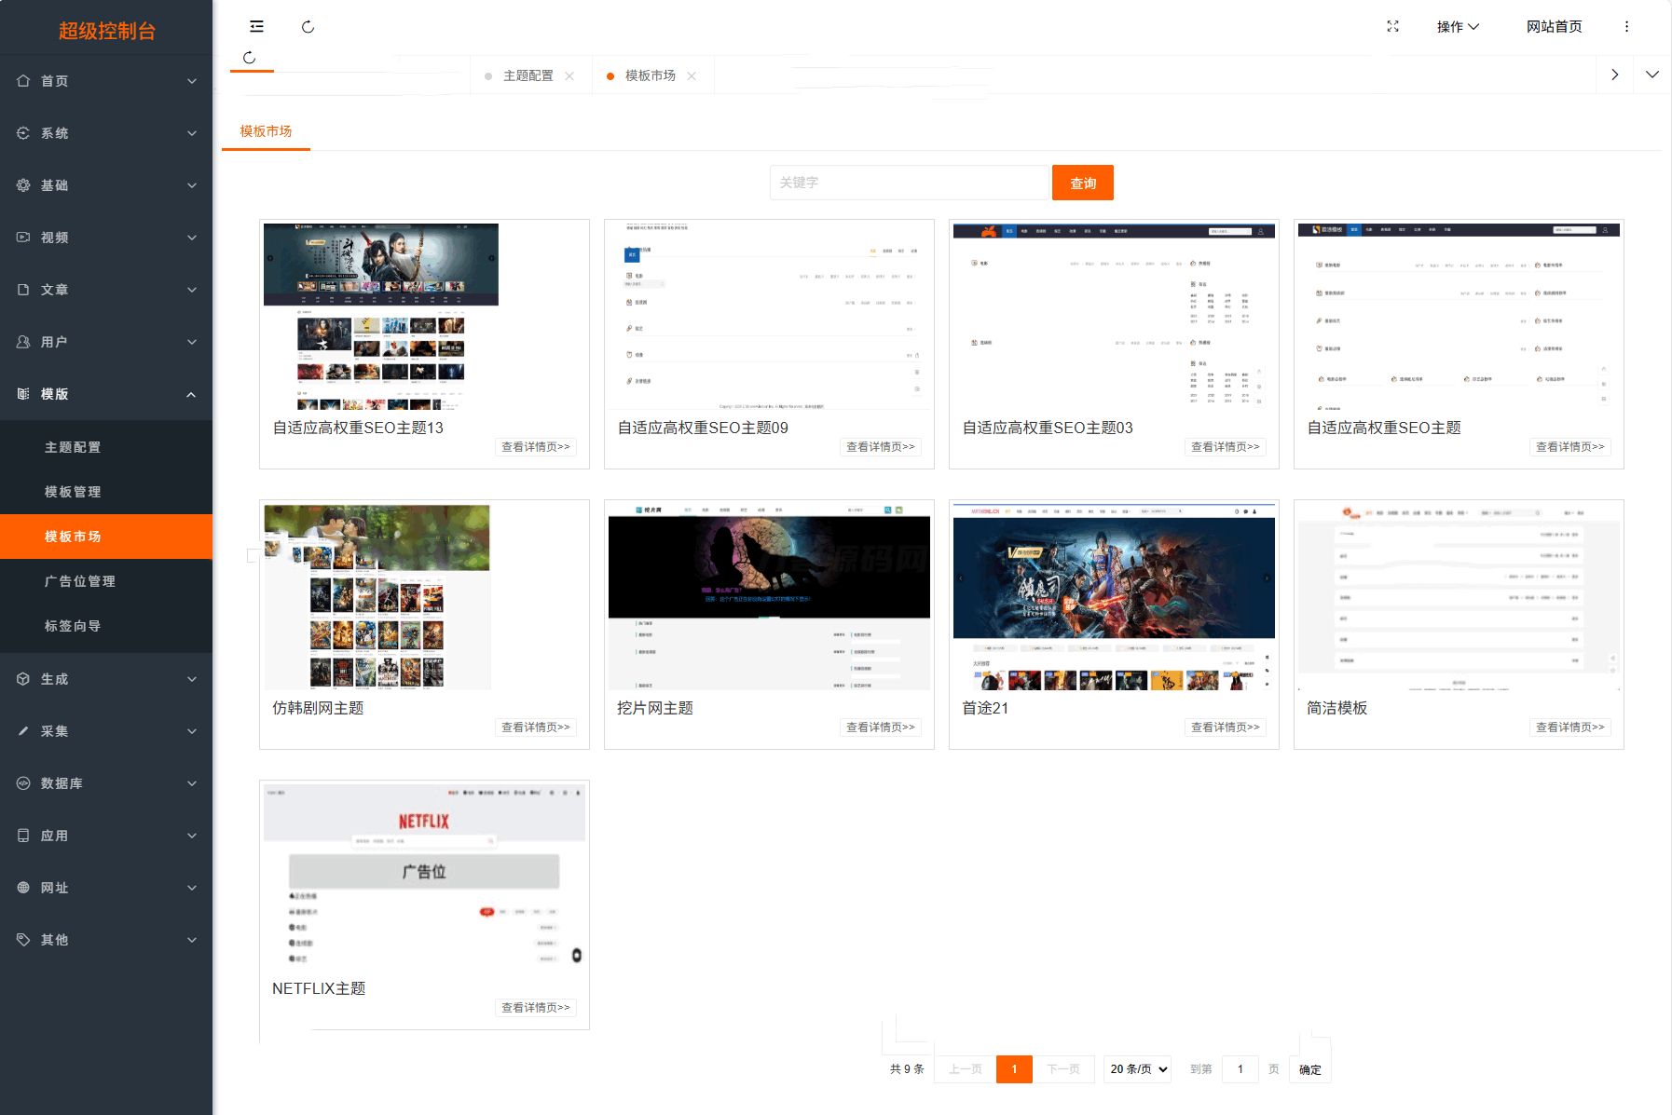Click the 查询 search button

tap(1083, 183)
